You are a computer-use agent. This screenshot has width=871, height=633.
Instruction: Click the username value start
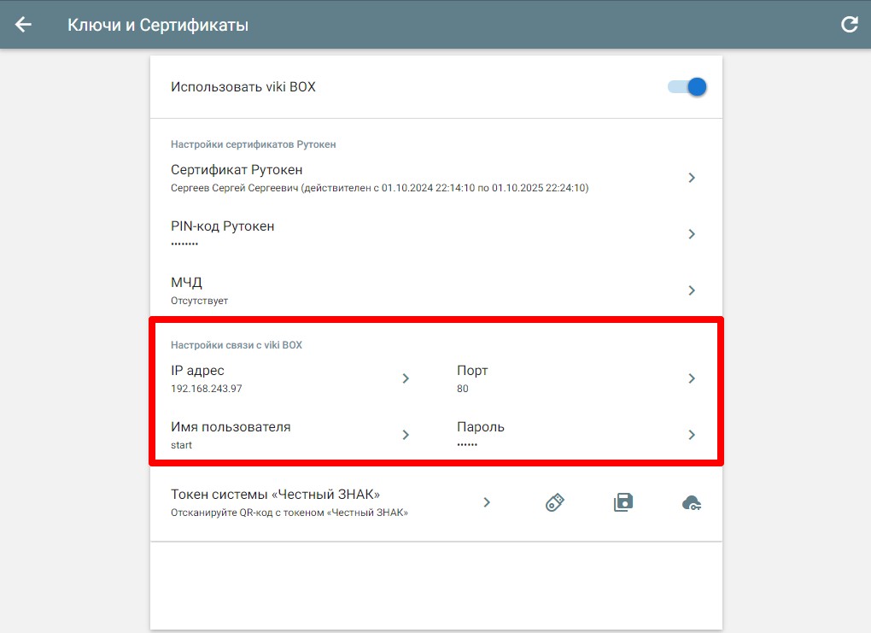[182, 445]
